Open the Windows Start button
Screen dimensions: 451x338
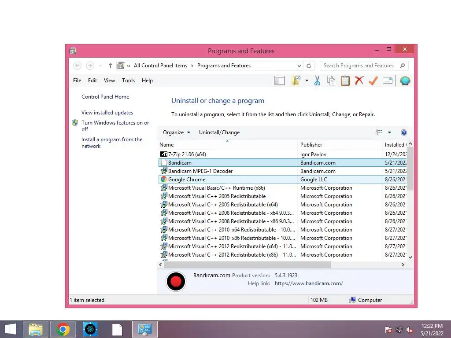pyautogui.click(x=11, y=329)
